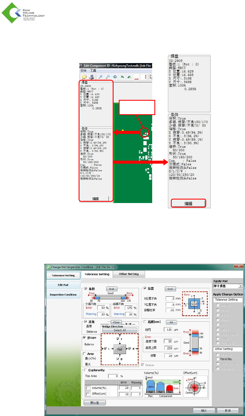Screen dimensions: 245x416
Task: Enable the Coplanarity checkbox
Action: click(x=86, y=370)
